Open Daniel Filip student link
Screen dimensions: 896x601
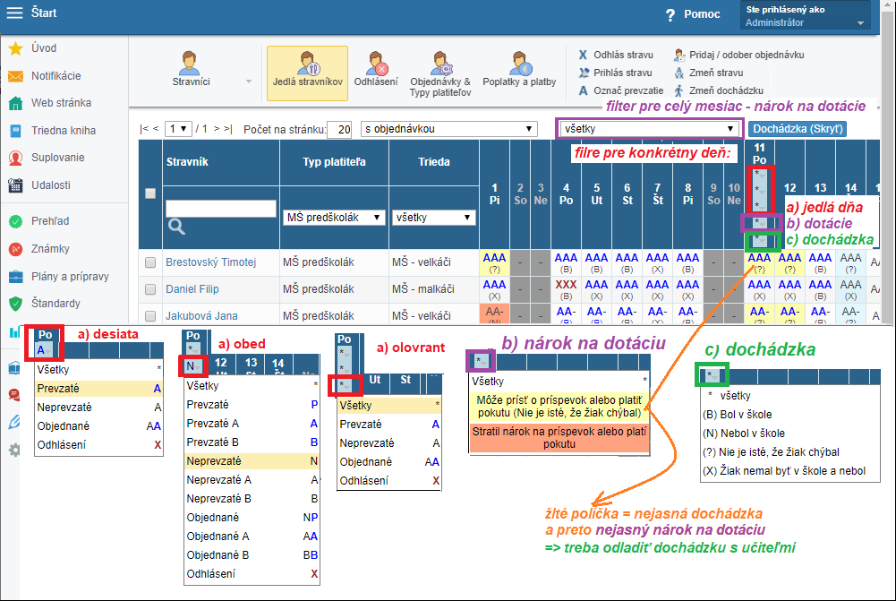pos(192,289)
